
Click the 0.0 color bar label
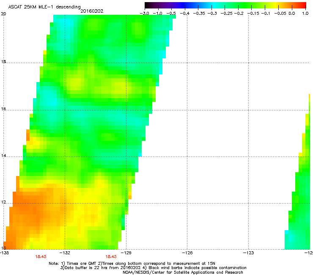[292, 14]
